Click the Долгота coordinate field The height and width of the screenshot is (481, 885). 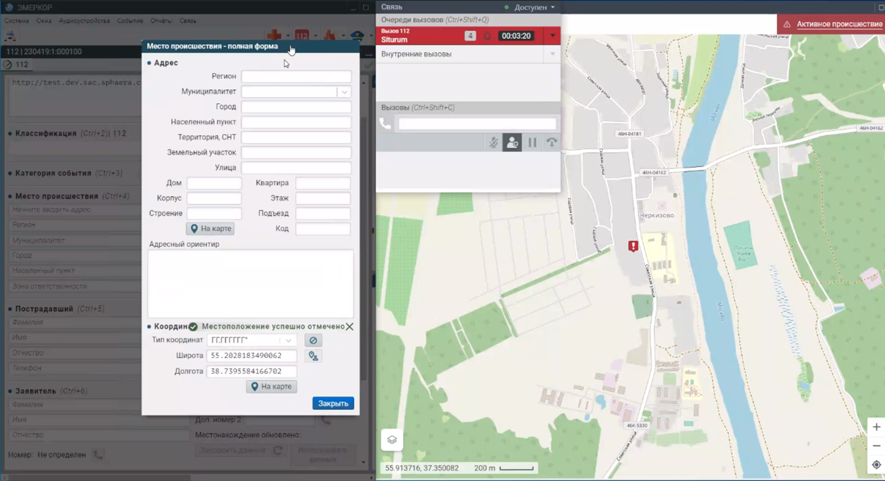pyautogui.click(x=252, y=371)
